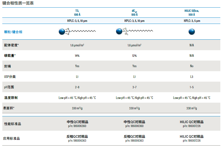Click the 14% carbon load value
This screenshot has height=147, width=224.
click(x=77, y=56)
